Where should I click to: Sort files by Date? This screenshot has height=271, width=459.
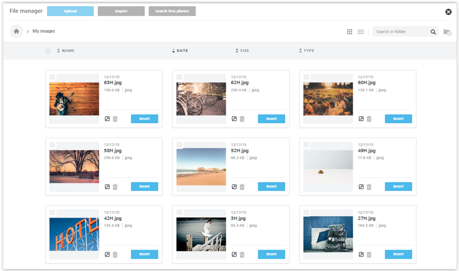[182, 51]
